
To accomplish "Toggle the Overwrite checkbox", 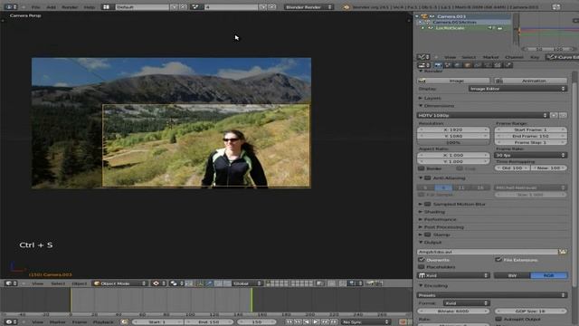I will pyautogui.click(x=422, y=260).
